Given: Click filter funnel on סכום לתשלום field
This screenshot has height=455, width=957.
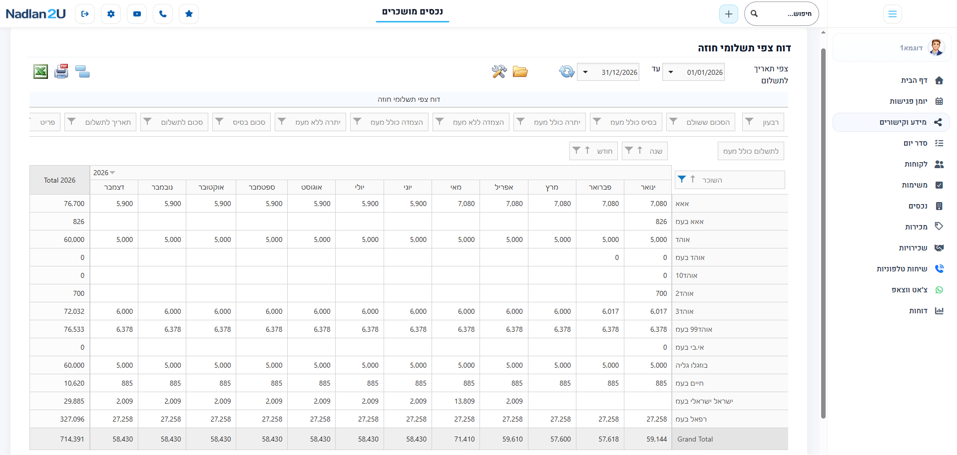Looking at the screenshot, I should pyautogui.click(x=147, y=121).
